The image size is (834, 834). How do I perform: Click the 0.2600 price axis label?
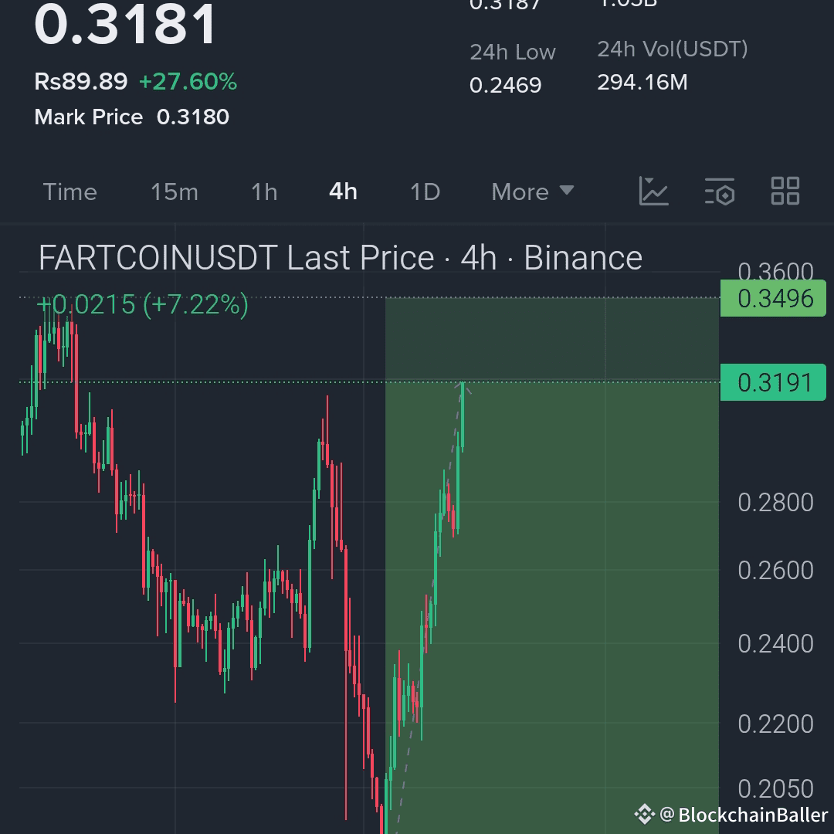tap(775, 571)
